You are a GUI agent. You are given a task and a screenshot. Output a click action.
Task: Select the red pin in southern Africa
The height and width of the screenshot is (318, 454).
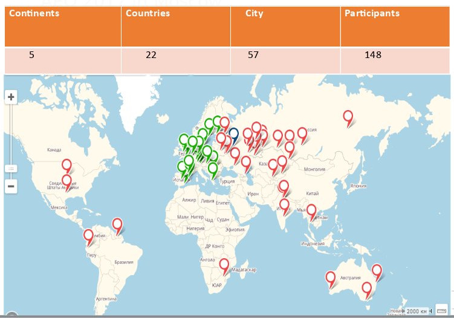click(x=224, y=265)
